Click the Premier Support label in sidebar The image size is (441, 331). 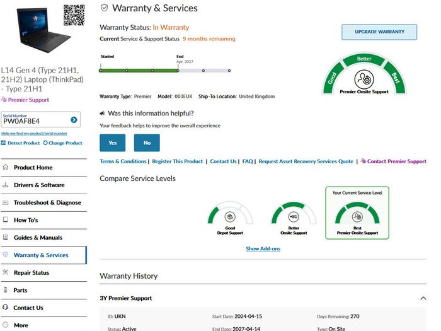tap(28, 100)
